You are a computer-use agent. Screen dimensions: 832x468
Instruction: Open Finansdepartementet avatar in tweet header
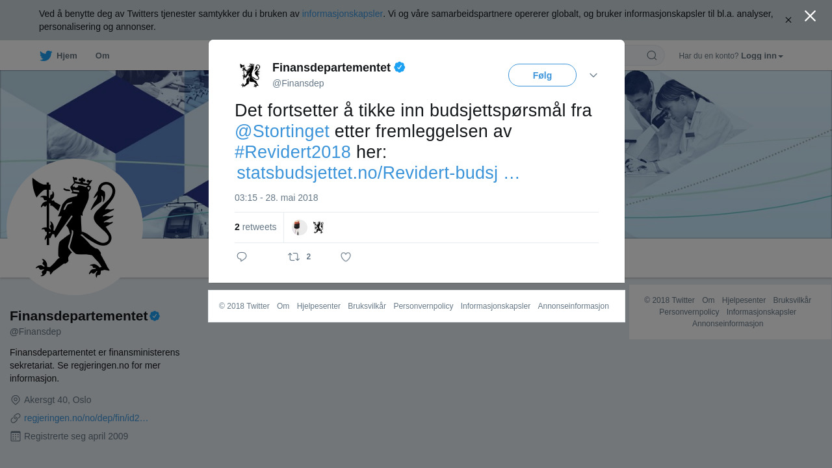(250, 75)
